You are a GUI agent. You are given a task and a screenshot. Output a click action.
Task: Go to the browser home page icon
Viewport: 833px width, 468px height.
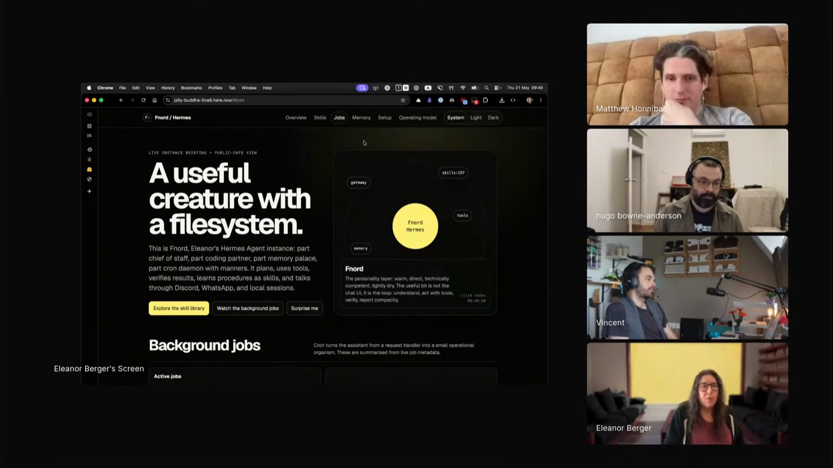coord(154,100)
